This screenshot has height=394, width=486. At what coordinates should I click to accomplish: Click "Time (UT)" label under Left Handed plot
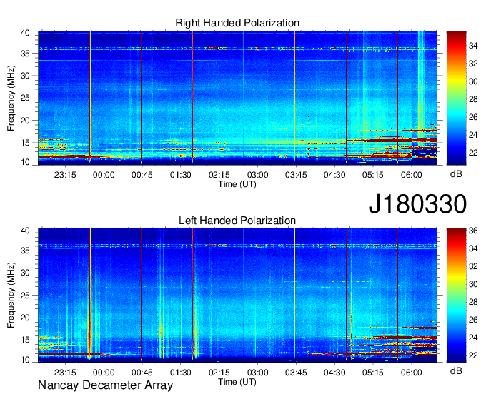coord(237,382)
